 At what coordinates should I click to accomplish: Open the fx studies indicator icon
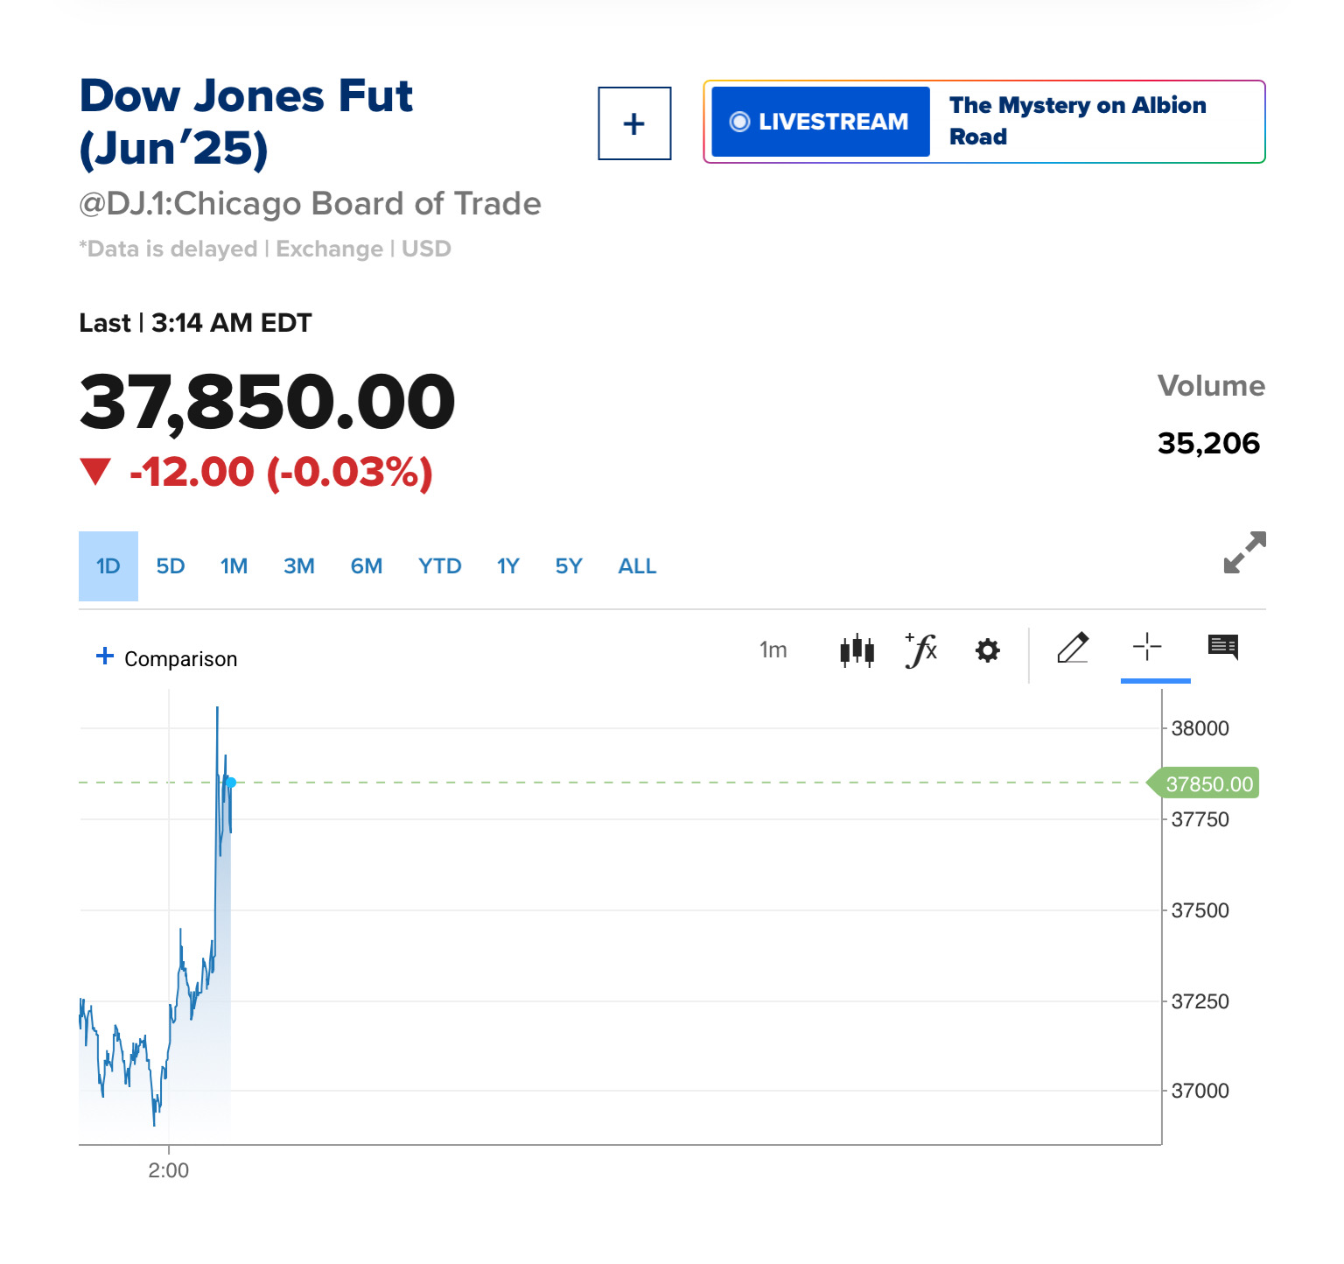(921, 650)
